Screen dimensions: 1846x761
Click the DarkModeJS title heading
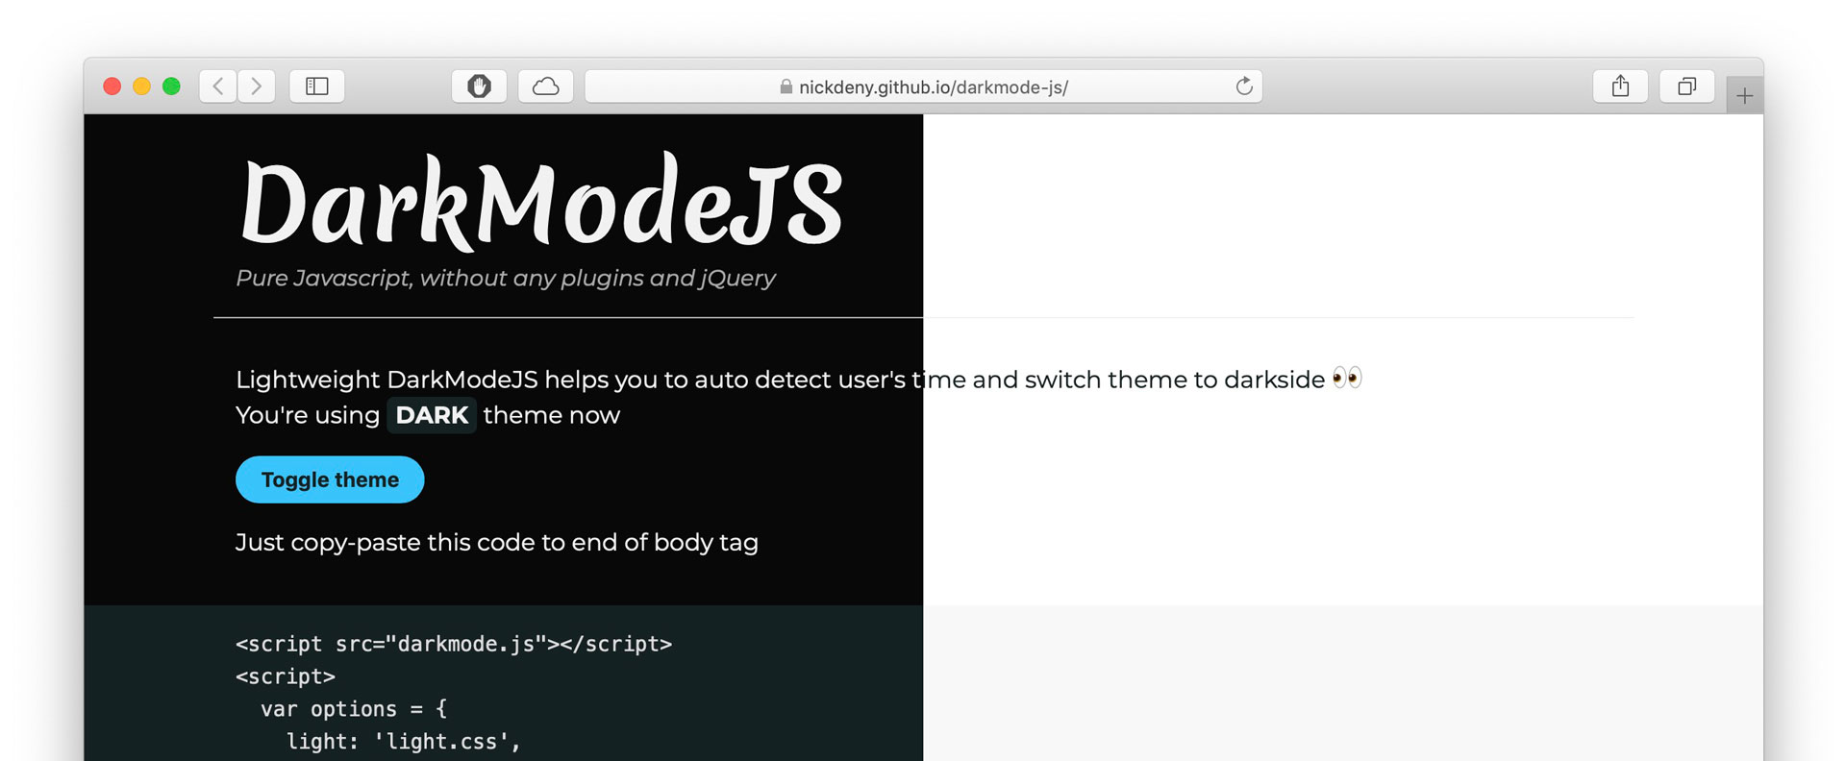pos(541,203)
